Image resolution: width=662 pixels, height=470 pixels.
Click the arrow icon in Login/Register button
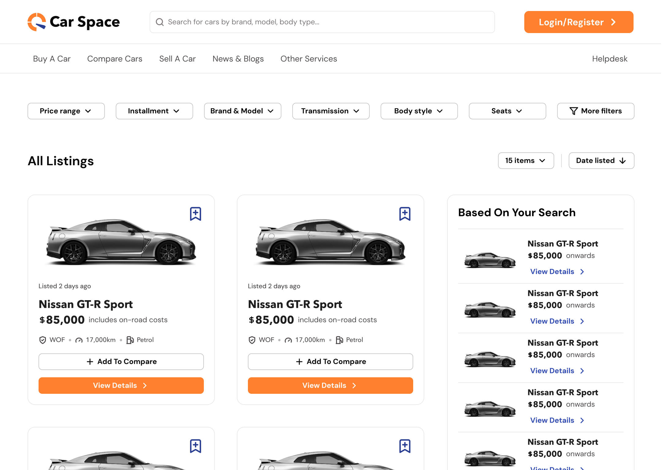point(613,22)
